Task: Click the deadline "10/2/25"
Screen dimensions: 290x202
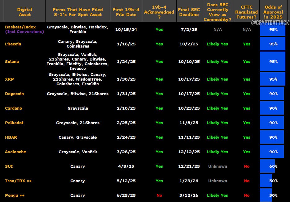Action: (x=189, y=44)
